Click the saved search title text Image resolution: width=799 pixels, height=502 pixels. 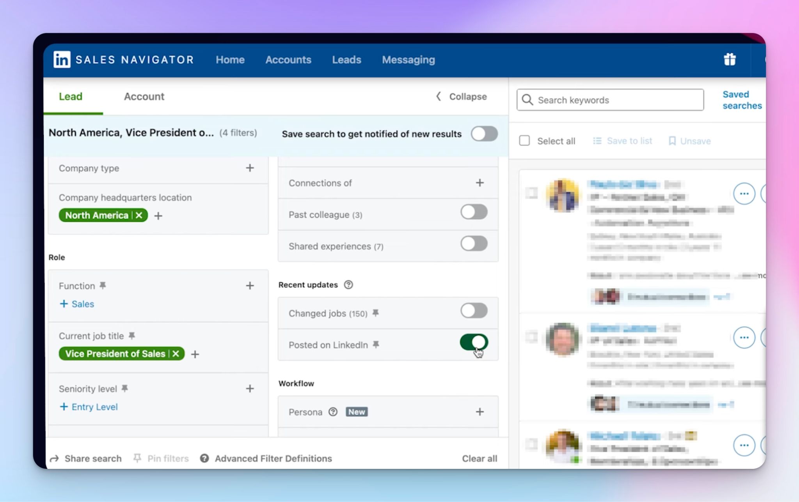pos(131,133)
